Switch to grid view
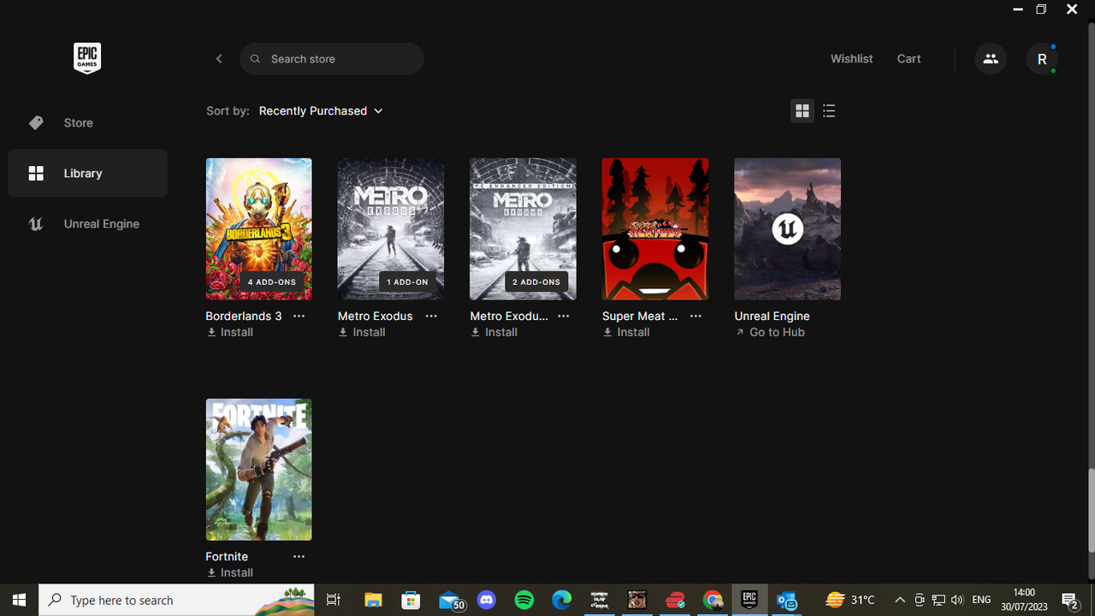The height and width of the screenshot is (616, 1095). [x=802, y=111]
